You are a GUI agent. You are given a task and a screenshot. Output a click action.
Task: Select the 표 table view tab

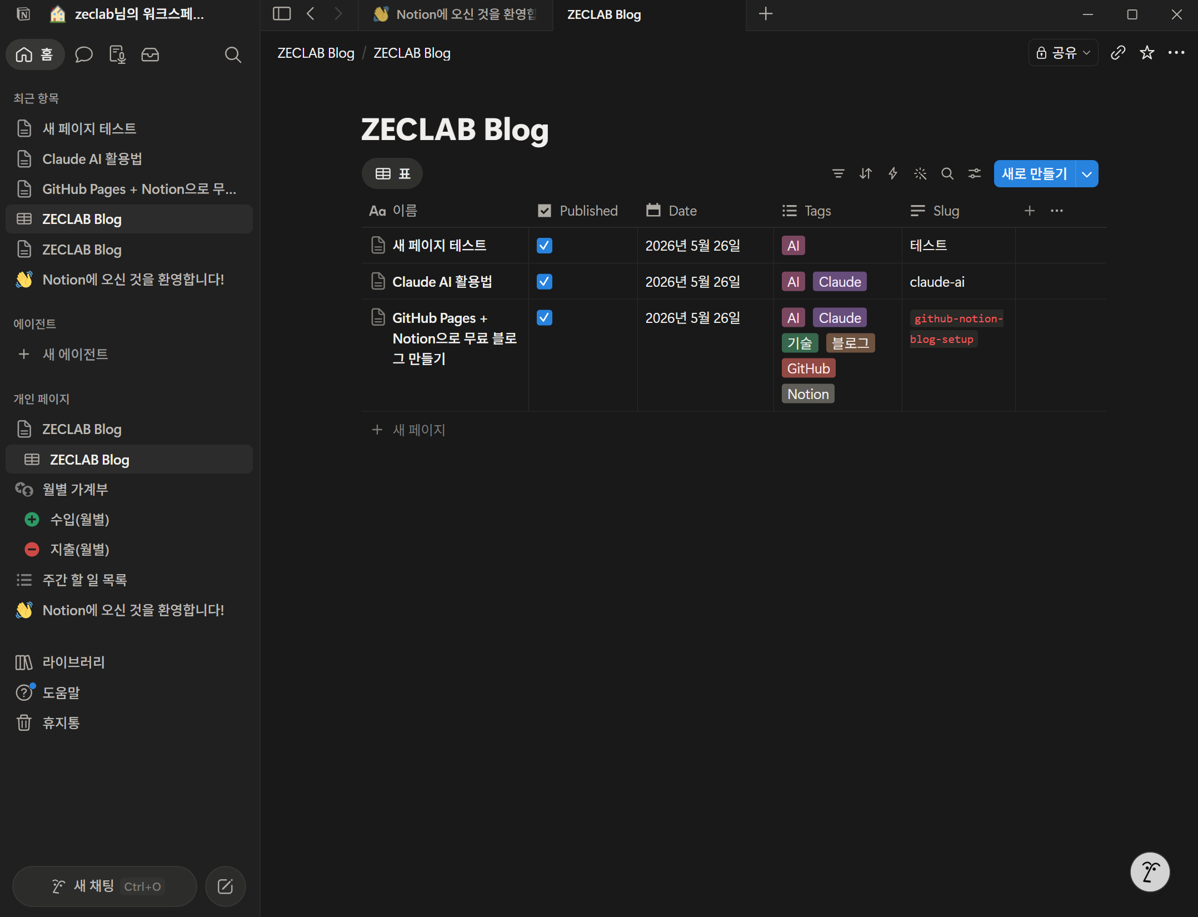[x=392, y=174]
